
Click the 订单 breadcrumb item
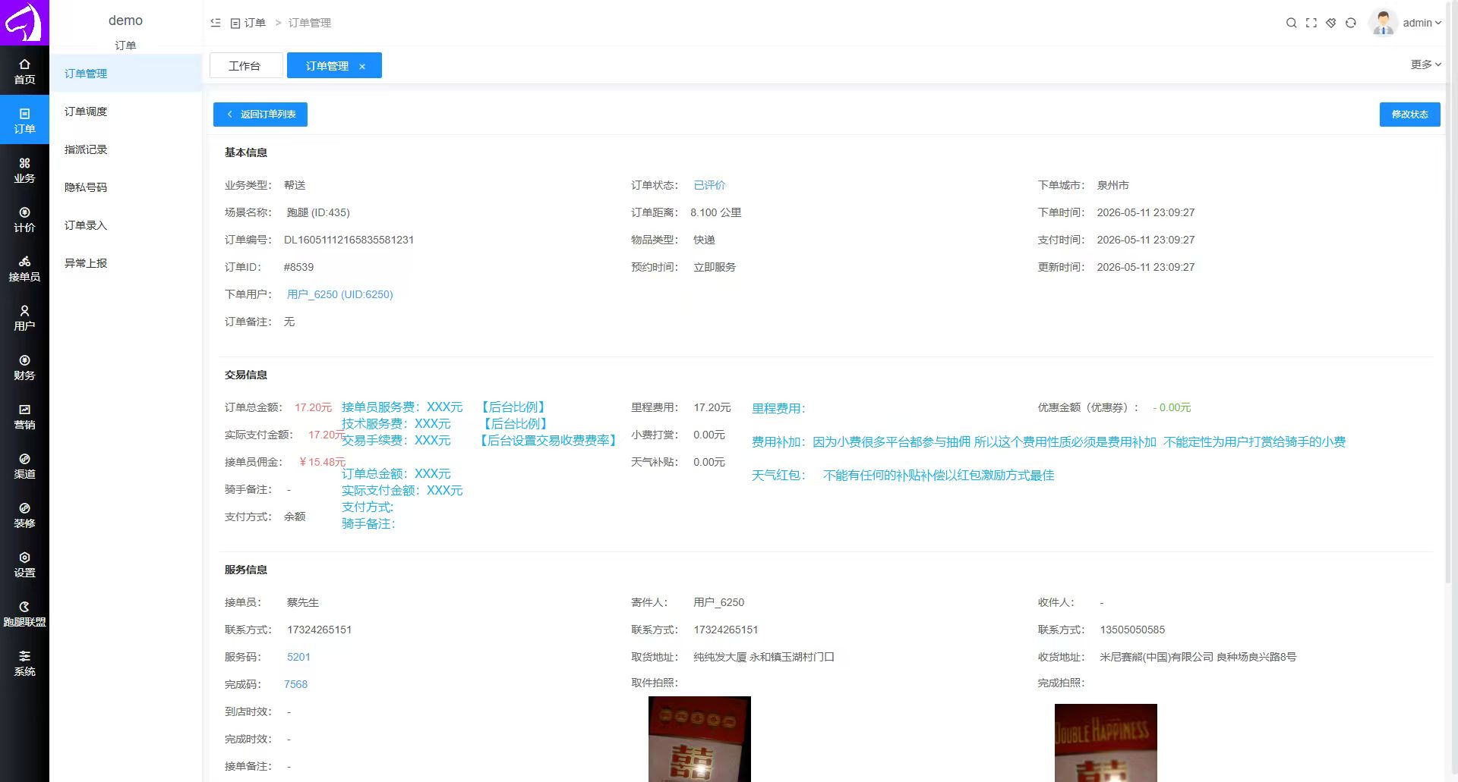248,23
